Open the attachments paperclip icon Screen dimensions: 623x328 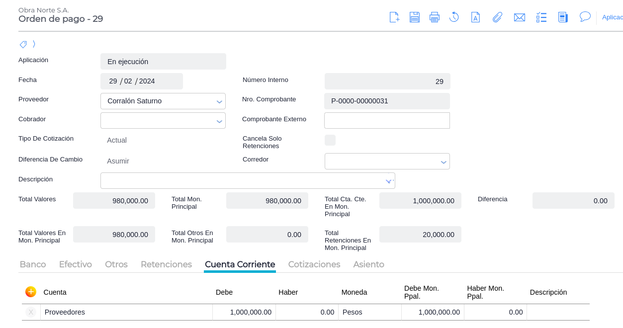(497, 17)
